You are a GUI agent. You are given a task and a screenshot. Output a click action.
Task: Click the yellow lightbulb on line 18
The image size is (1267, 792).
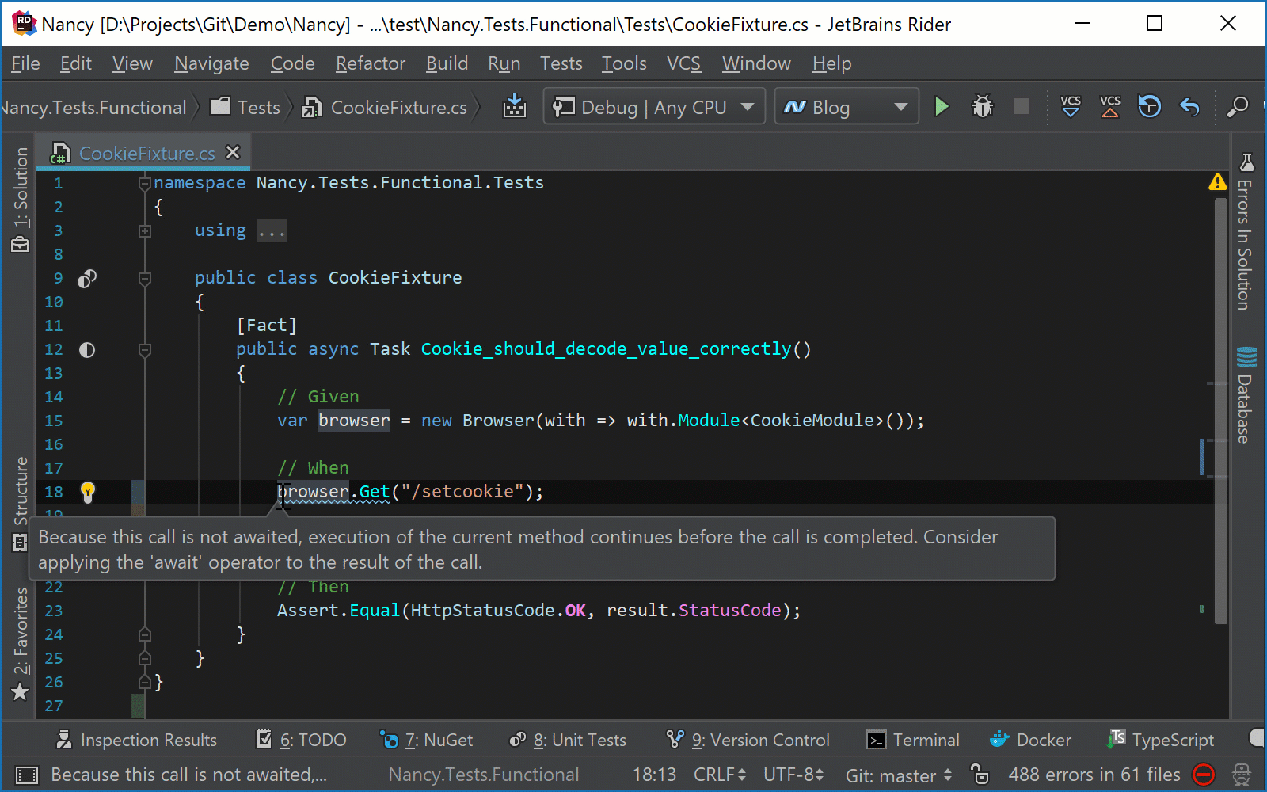88,492
